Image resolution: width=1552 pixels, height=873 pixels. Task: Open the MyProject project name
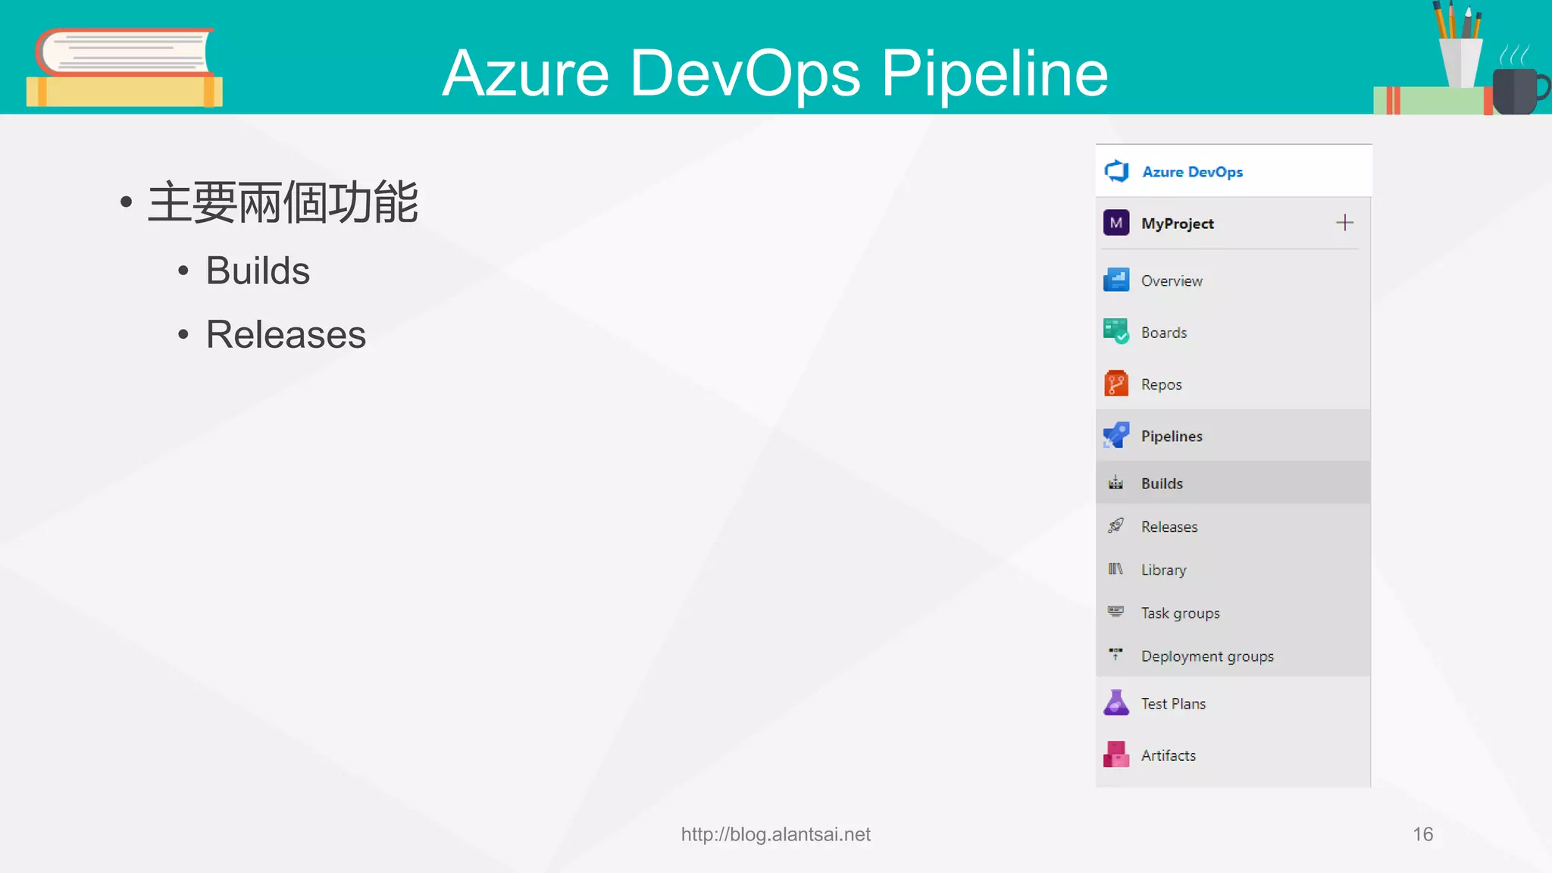1178,224
